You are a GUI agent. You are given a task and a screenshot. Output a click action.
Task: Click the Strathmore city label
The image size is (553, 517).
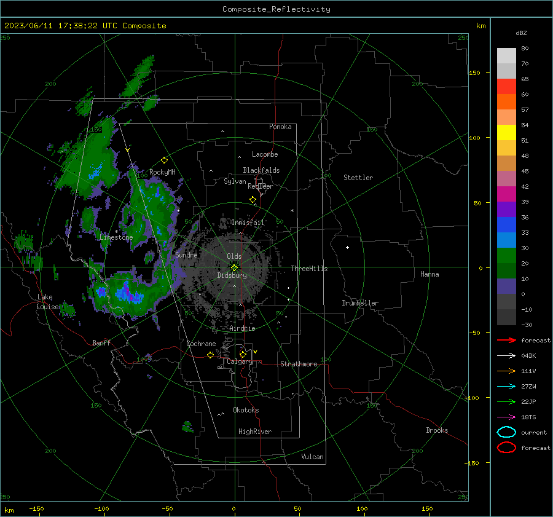(299, 364)
